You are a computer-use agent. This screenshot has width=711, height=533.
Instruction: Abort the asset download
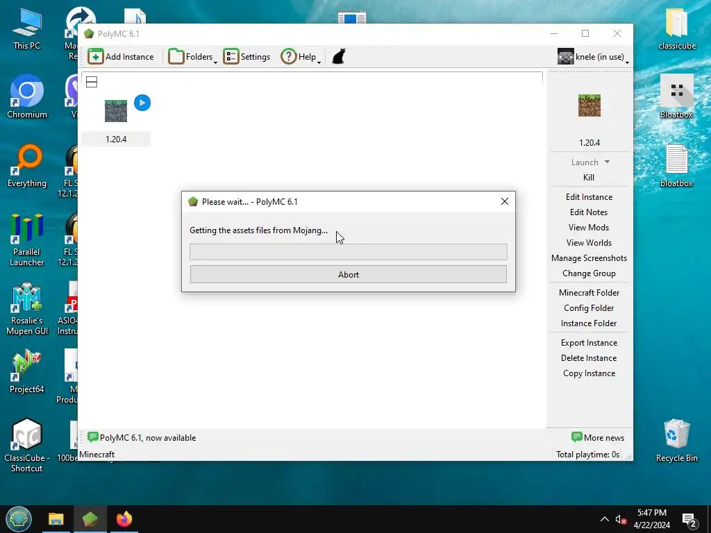click(349, 275)
